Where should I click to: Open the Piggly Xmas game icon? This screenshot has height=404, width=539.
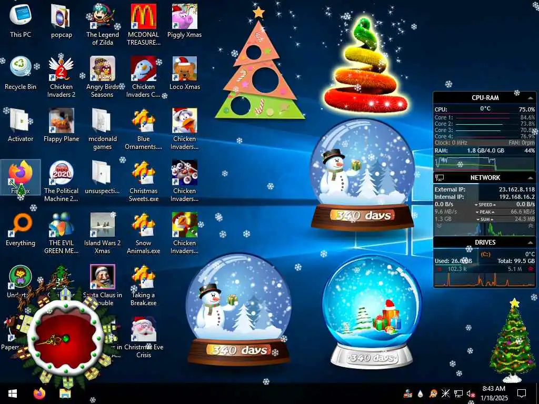pos(185,21)
